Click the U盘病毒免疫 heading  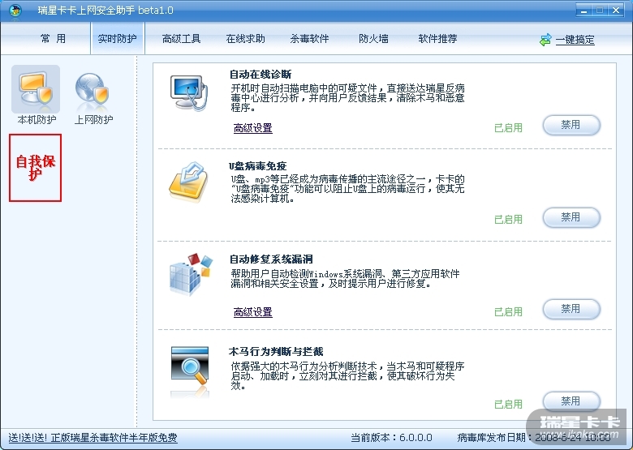(257, 165)
